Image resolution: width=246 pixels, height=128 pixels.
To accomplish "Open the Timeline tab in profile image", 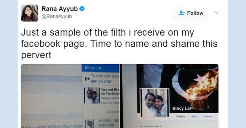I will [181, 116].
